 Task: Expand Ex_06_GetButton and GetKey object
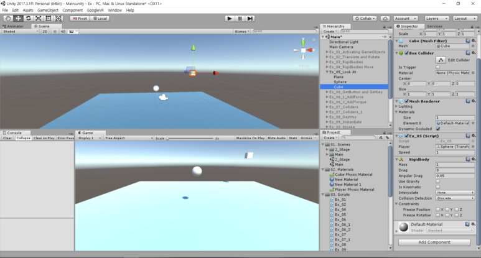pos(327,92)
